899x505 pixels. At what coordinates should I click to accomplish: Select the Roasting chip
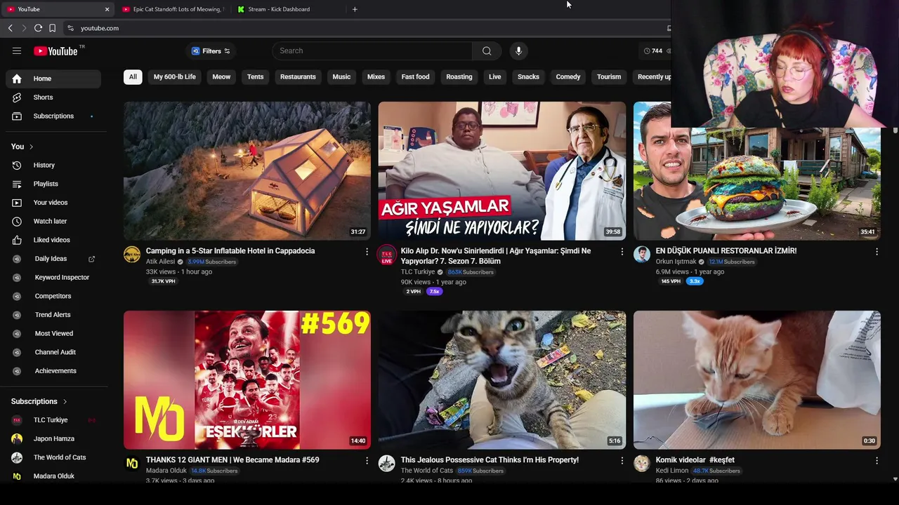[459, 76]
